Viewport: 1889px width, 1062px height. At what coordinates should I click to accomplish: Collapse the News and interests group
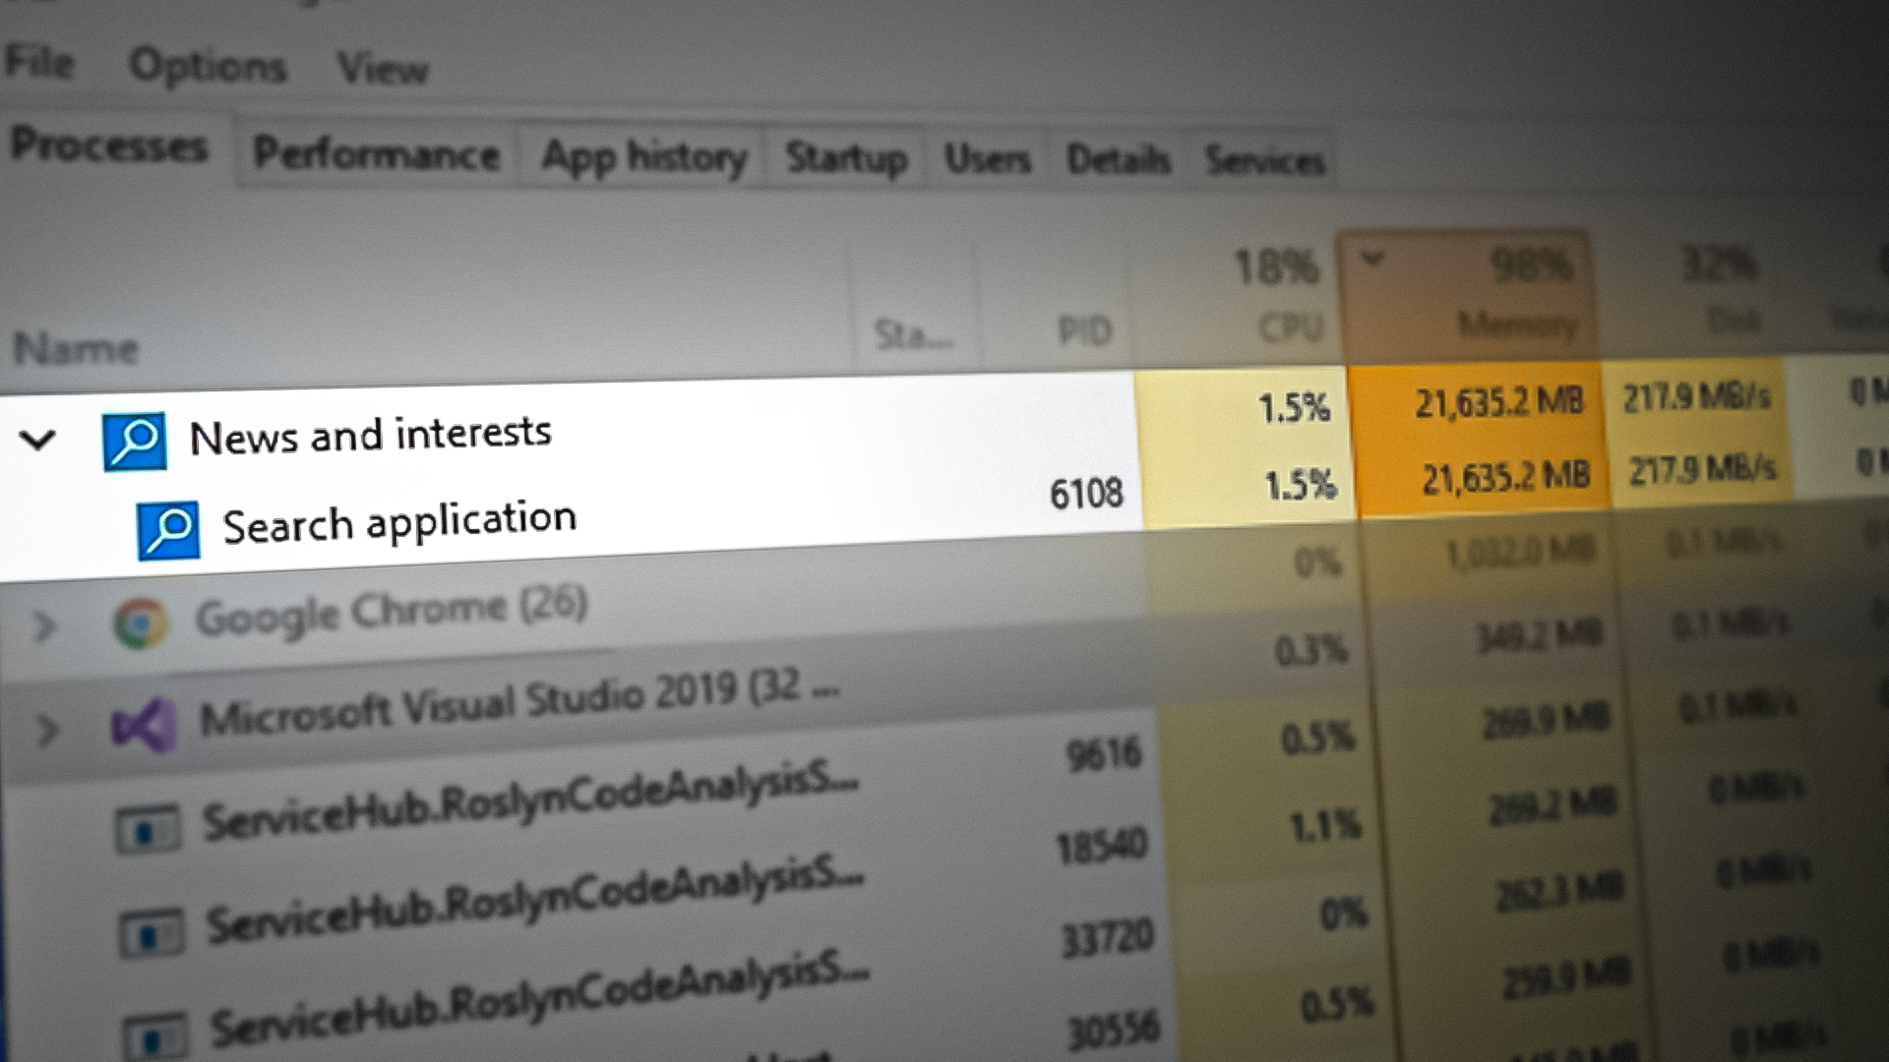(x=39, y=442)
